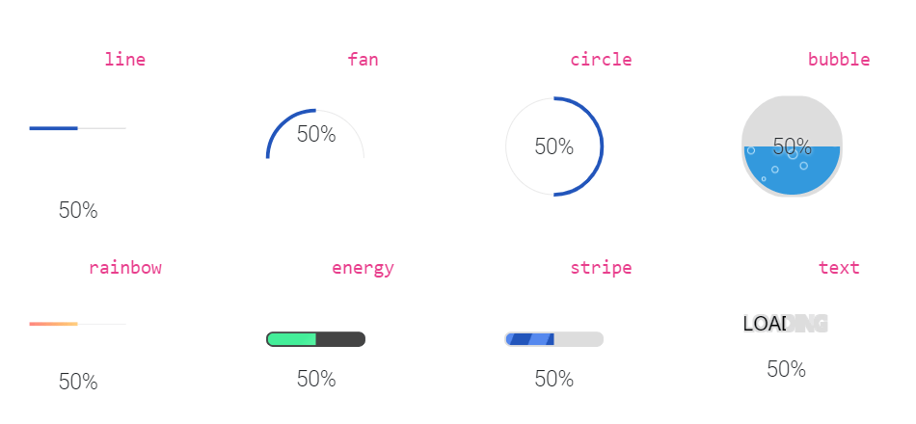This screenshot has width=916, height=424.
Task: Click the LOADING text progress indicator
Action: click(x=785, y=324)
